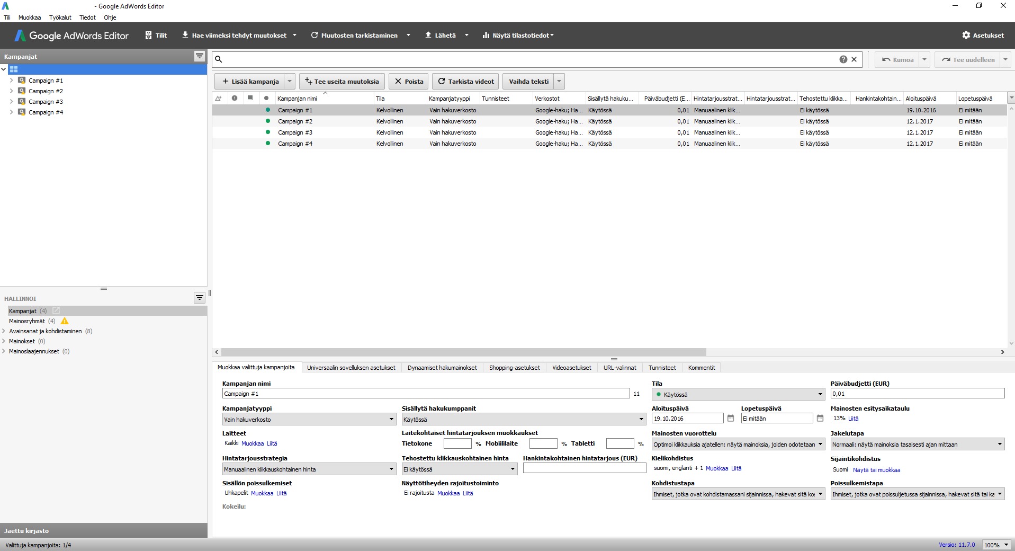Viewport: 1015px width, 551px height.
Task: Open the Muokkaa menu in menu bar
Action: pyautogui.click(x=30, y=17)
